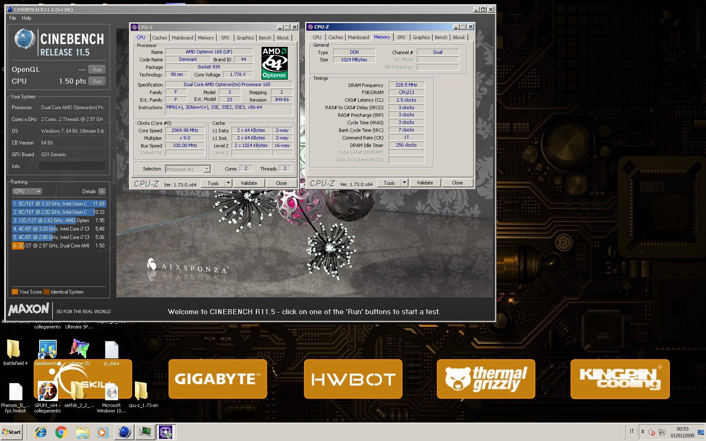Open Caches tab in right CPU-Z window
Image resolution: width=706 pixels, height=441 pixels.
point(336,37)
